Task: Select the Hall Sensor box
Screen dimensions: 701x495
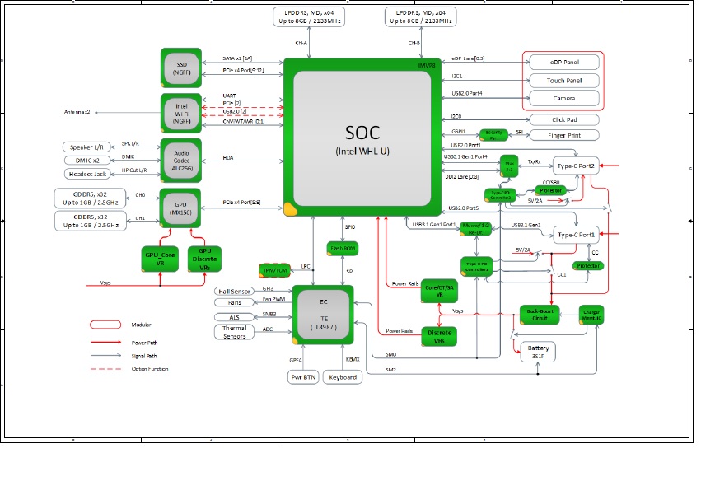Action: click(234, 291)
